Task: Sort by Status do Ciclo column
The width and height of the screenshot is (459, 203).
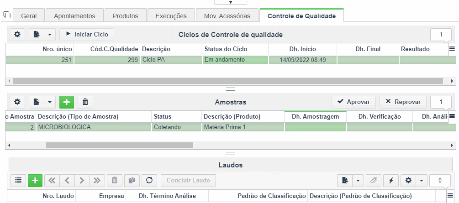Action: tap(235, 49)
